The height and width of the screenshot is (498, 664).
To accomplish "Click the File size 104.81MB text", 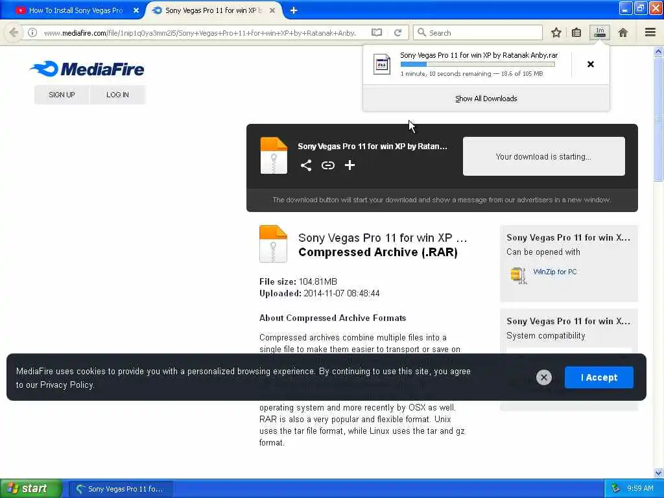I will tap(298, 281).
